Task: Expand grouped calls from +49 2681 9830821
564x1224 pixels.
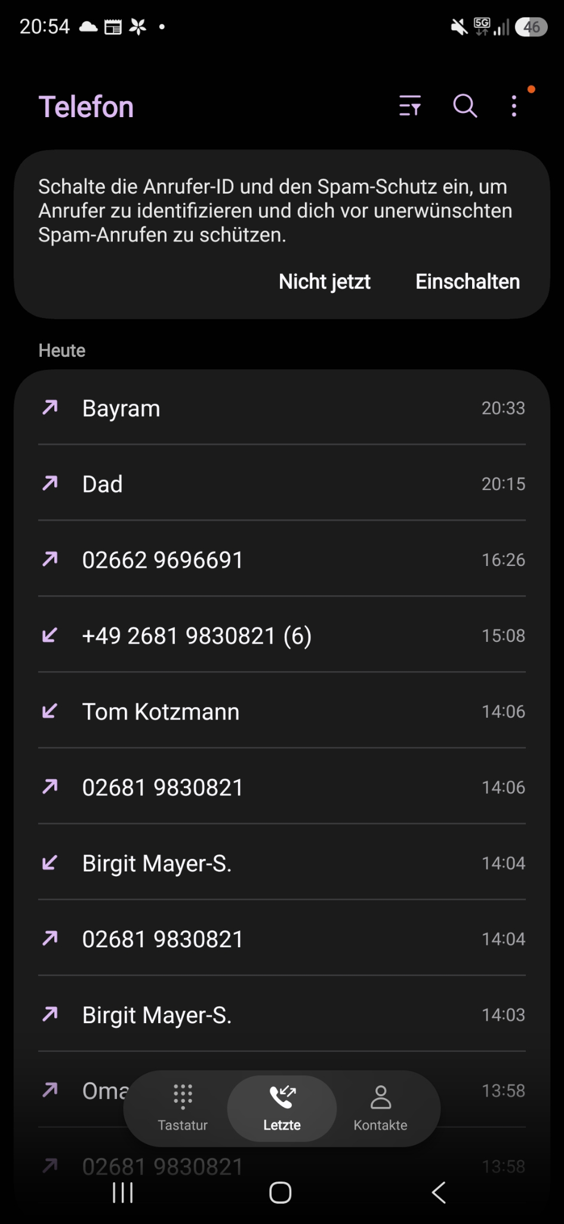Action: coord(282,635)
